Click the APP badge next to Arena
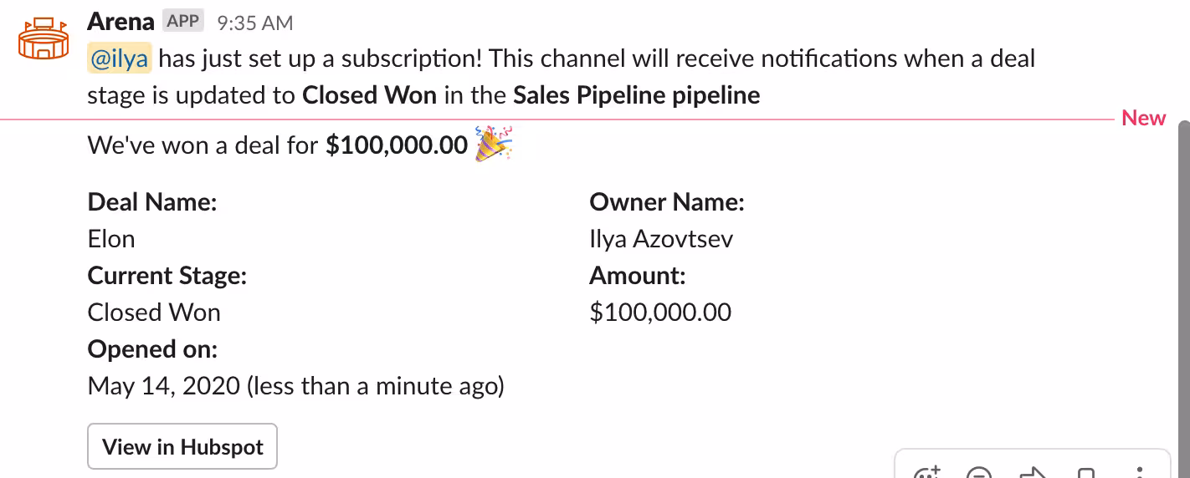 click(182, 21)
